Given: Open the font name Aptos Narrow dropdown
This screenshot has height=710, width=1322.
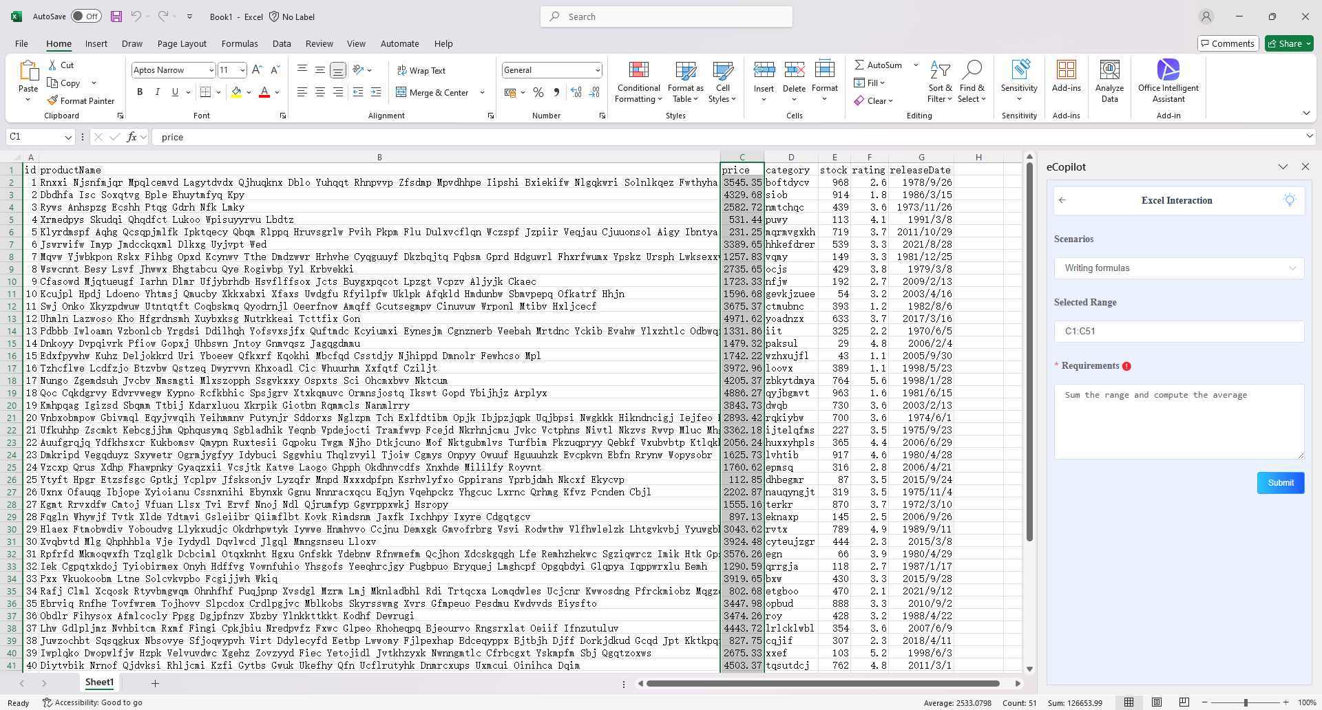Looking at the screenshot, I should pos(211,70).
